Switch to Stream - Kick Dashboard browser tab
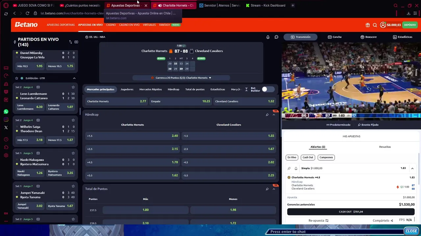The height and width of the screenshot is (236, 421). (x=265, y=5)
